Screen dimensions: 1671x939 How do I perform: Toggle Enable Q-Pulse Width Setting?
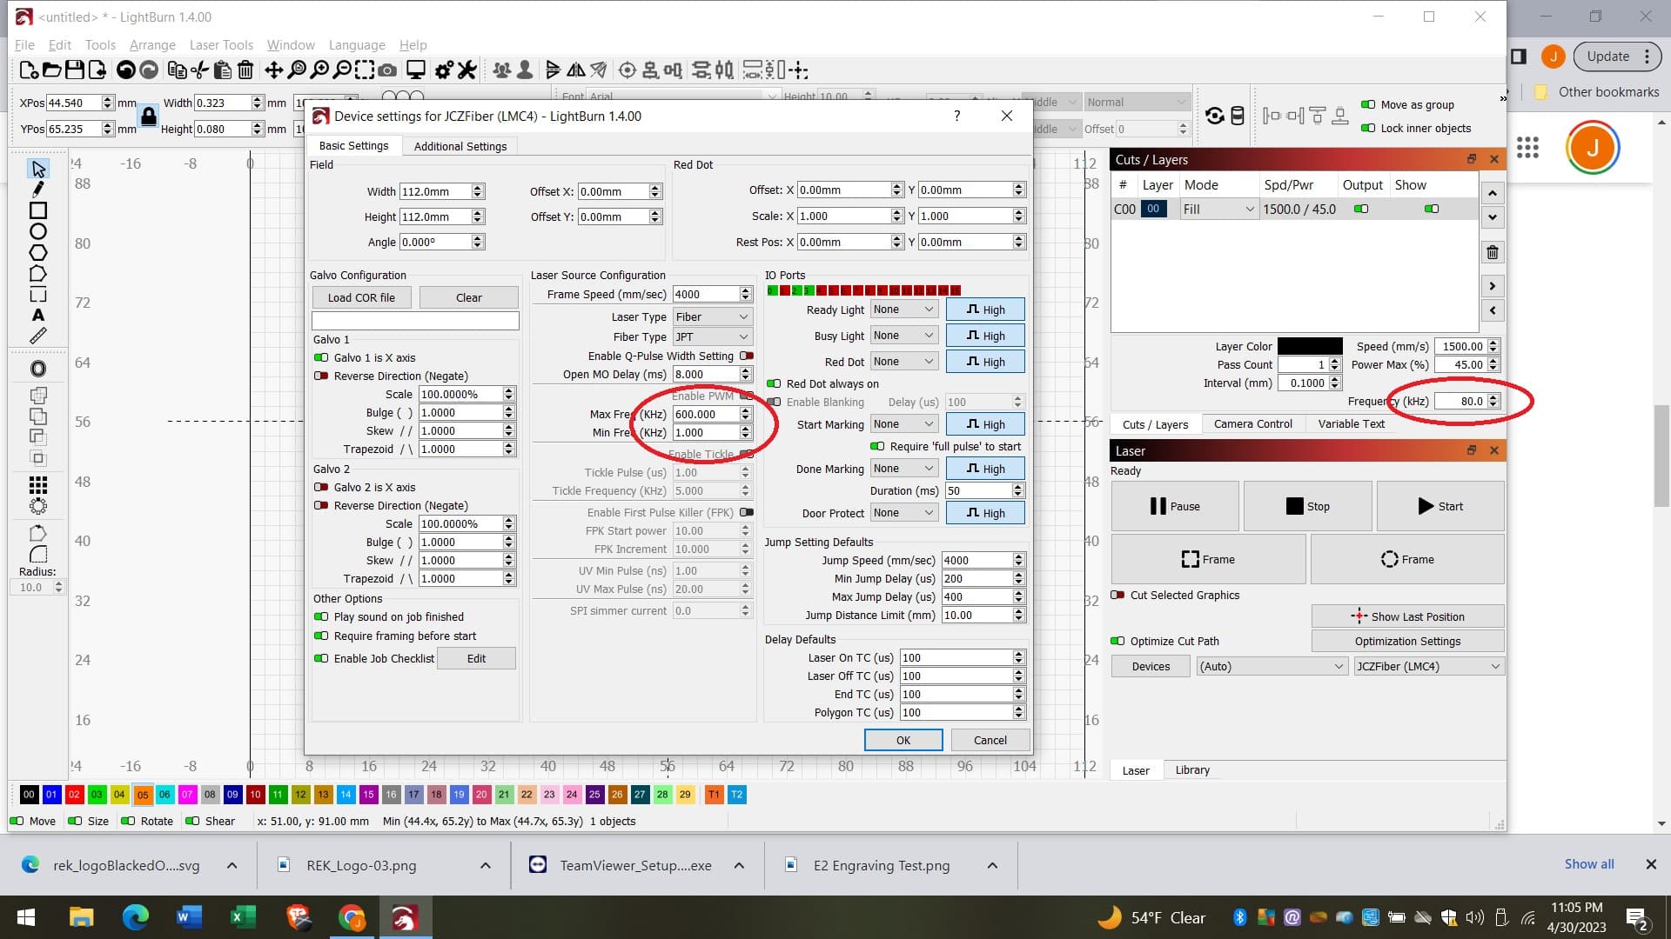click(747, 356)
